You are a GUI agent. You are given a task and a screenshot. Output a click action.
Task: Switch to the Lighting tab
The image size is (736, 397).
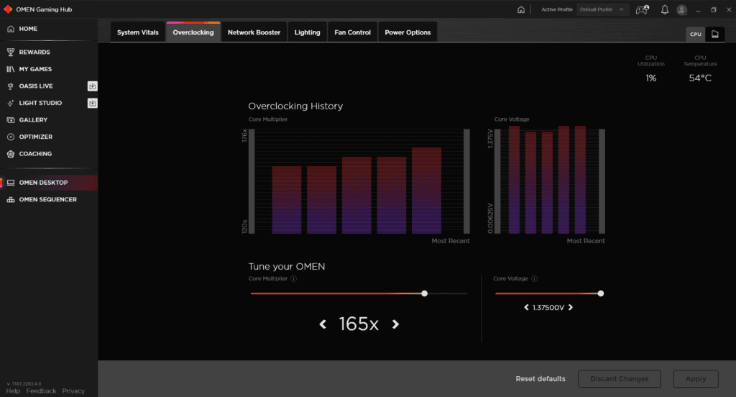click(307, 32)
